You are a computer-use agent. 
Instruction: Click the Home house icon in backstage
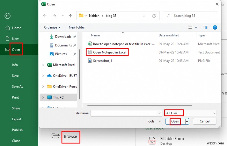(8, 28)
